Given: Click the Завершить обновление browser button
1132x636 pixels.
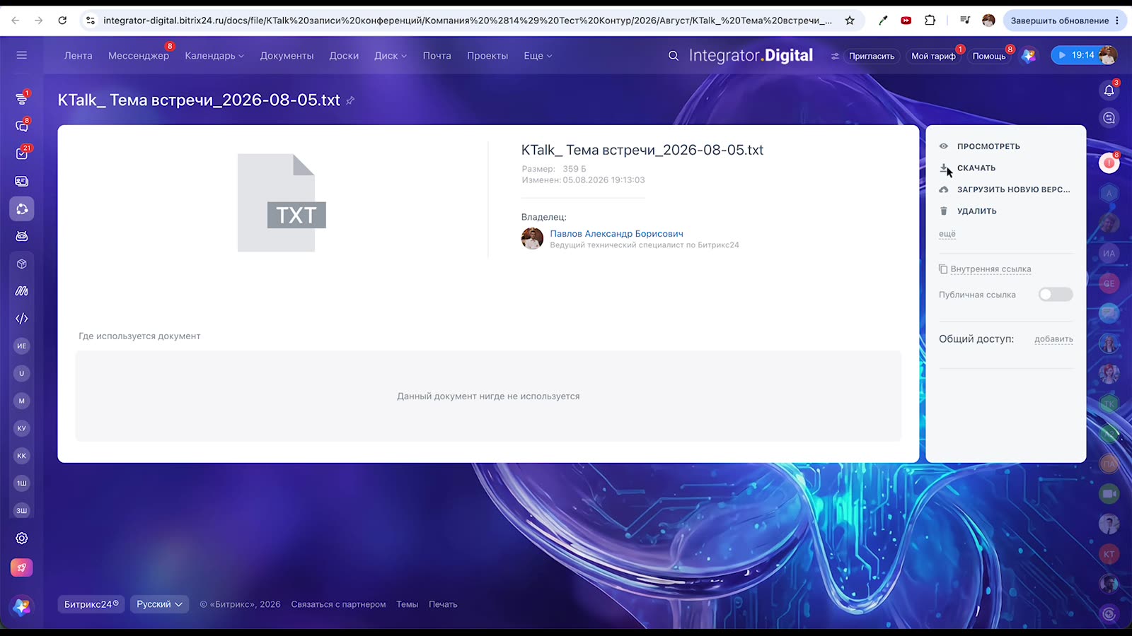Looking at the screenshot, I should click(x=1064, y=20).
